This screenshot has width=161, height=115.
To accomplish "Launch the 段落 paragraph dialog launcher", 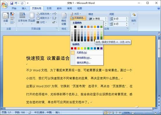I will pyautogui.click(x=128, y=29).
